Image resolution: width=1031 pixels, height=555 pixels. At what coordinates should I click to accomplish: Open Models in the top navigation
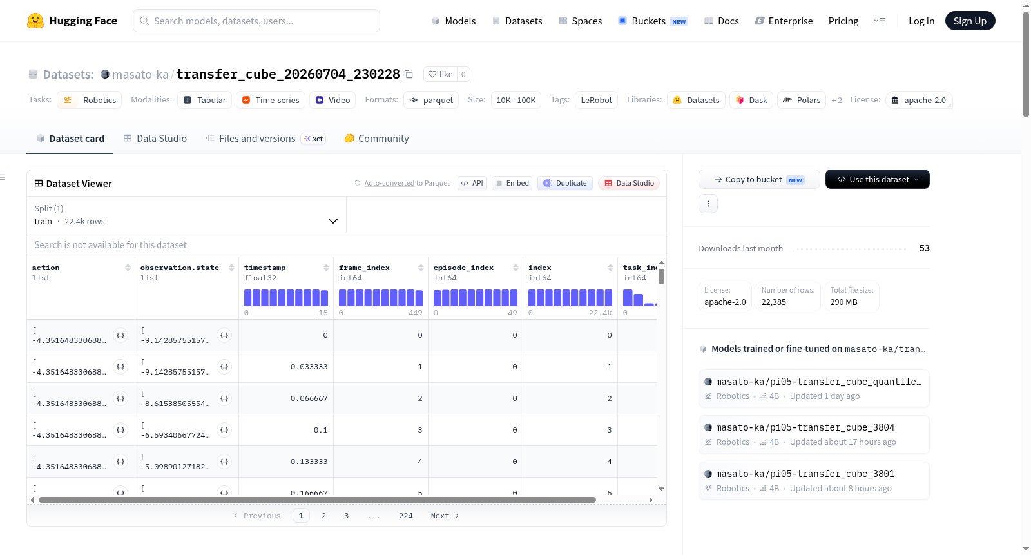[x=454, y=21]
